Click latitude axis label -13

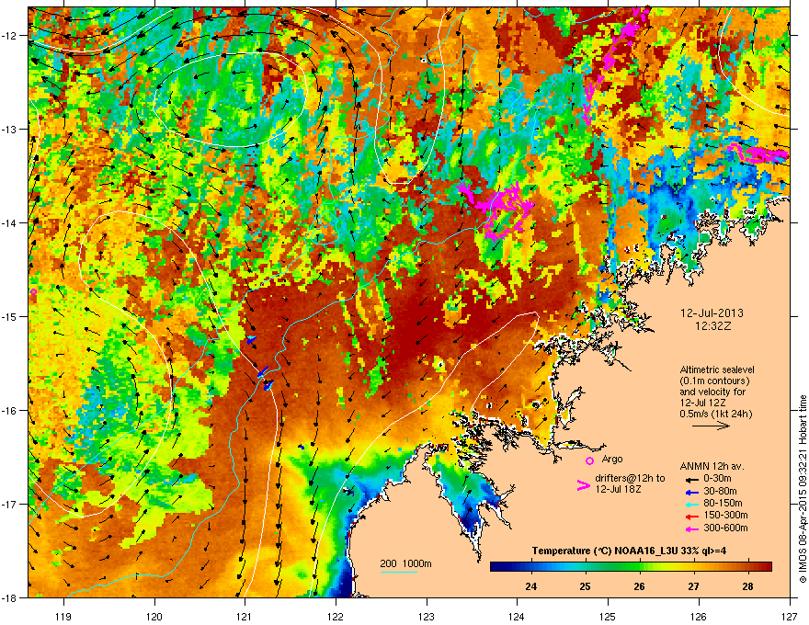tap(10, 129)
